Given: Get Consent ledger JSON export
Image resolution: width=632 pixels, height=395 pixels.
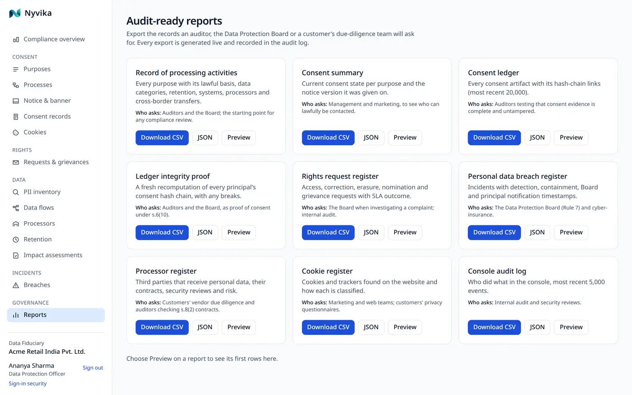Looking at the screenshot, I should coord(537,138).
